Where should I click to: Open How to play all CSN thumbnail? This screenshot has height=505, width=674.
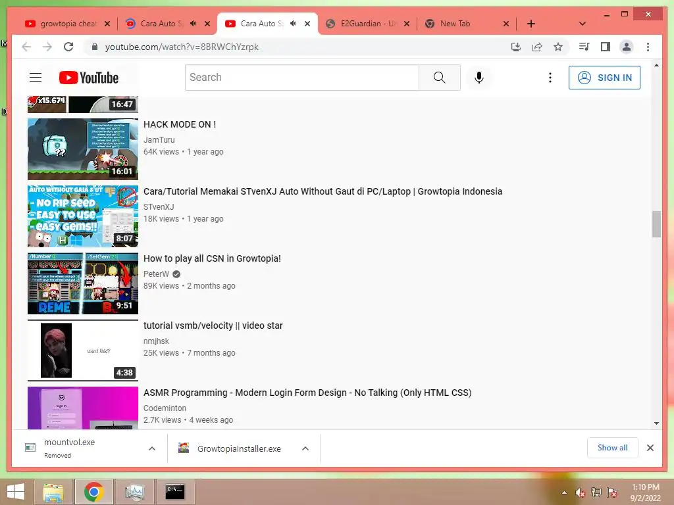[83, 283]
